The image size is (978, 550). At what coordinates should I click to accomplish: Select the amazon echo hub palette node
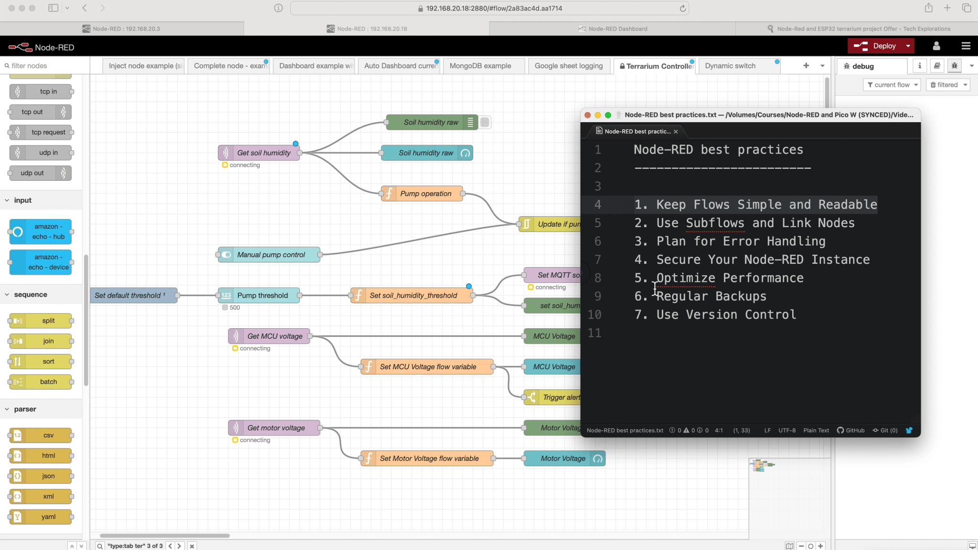41,232
